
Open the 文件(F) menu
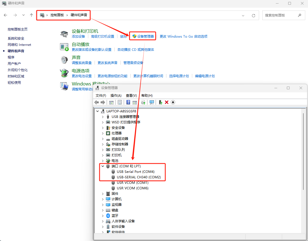pyautogui.click(x=101, y=95)
